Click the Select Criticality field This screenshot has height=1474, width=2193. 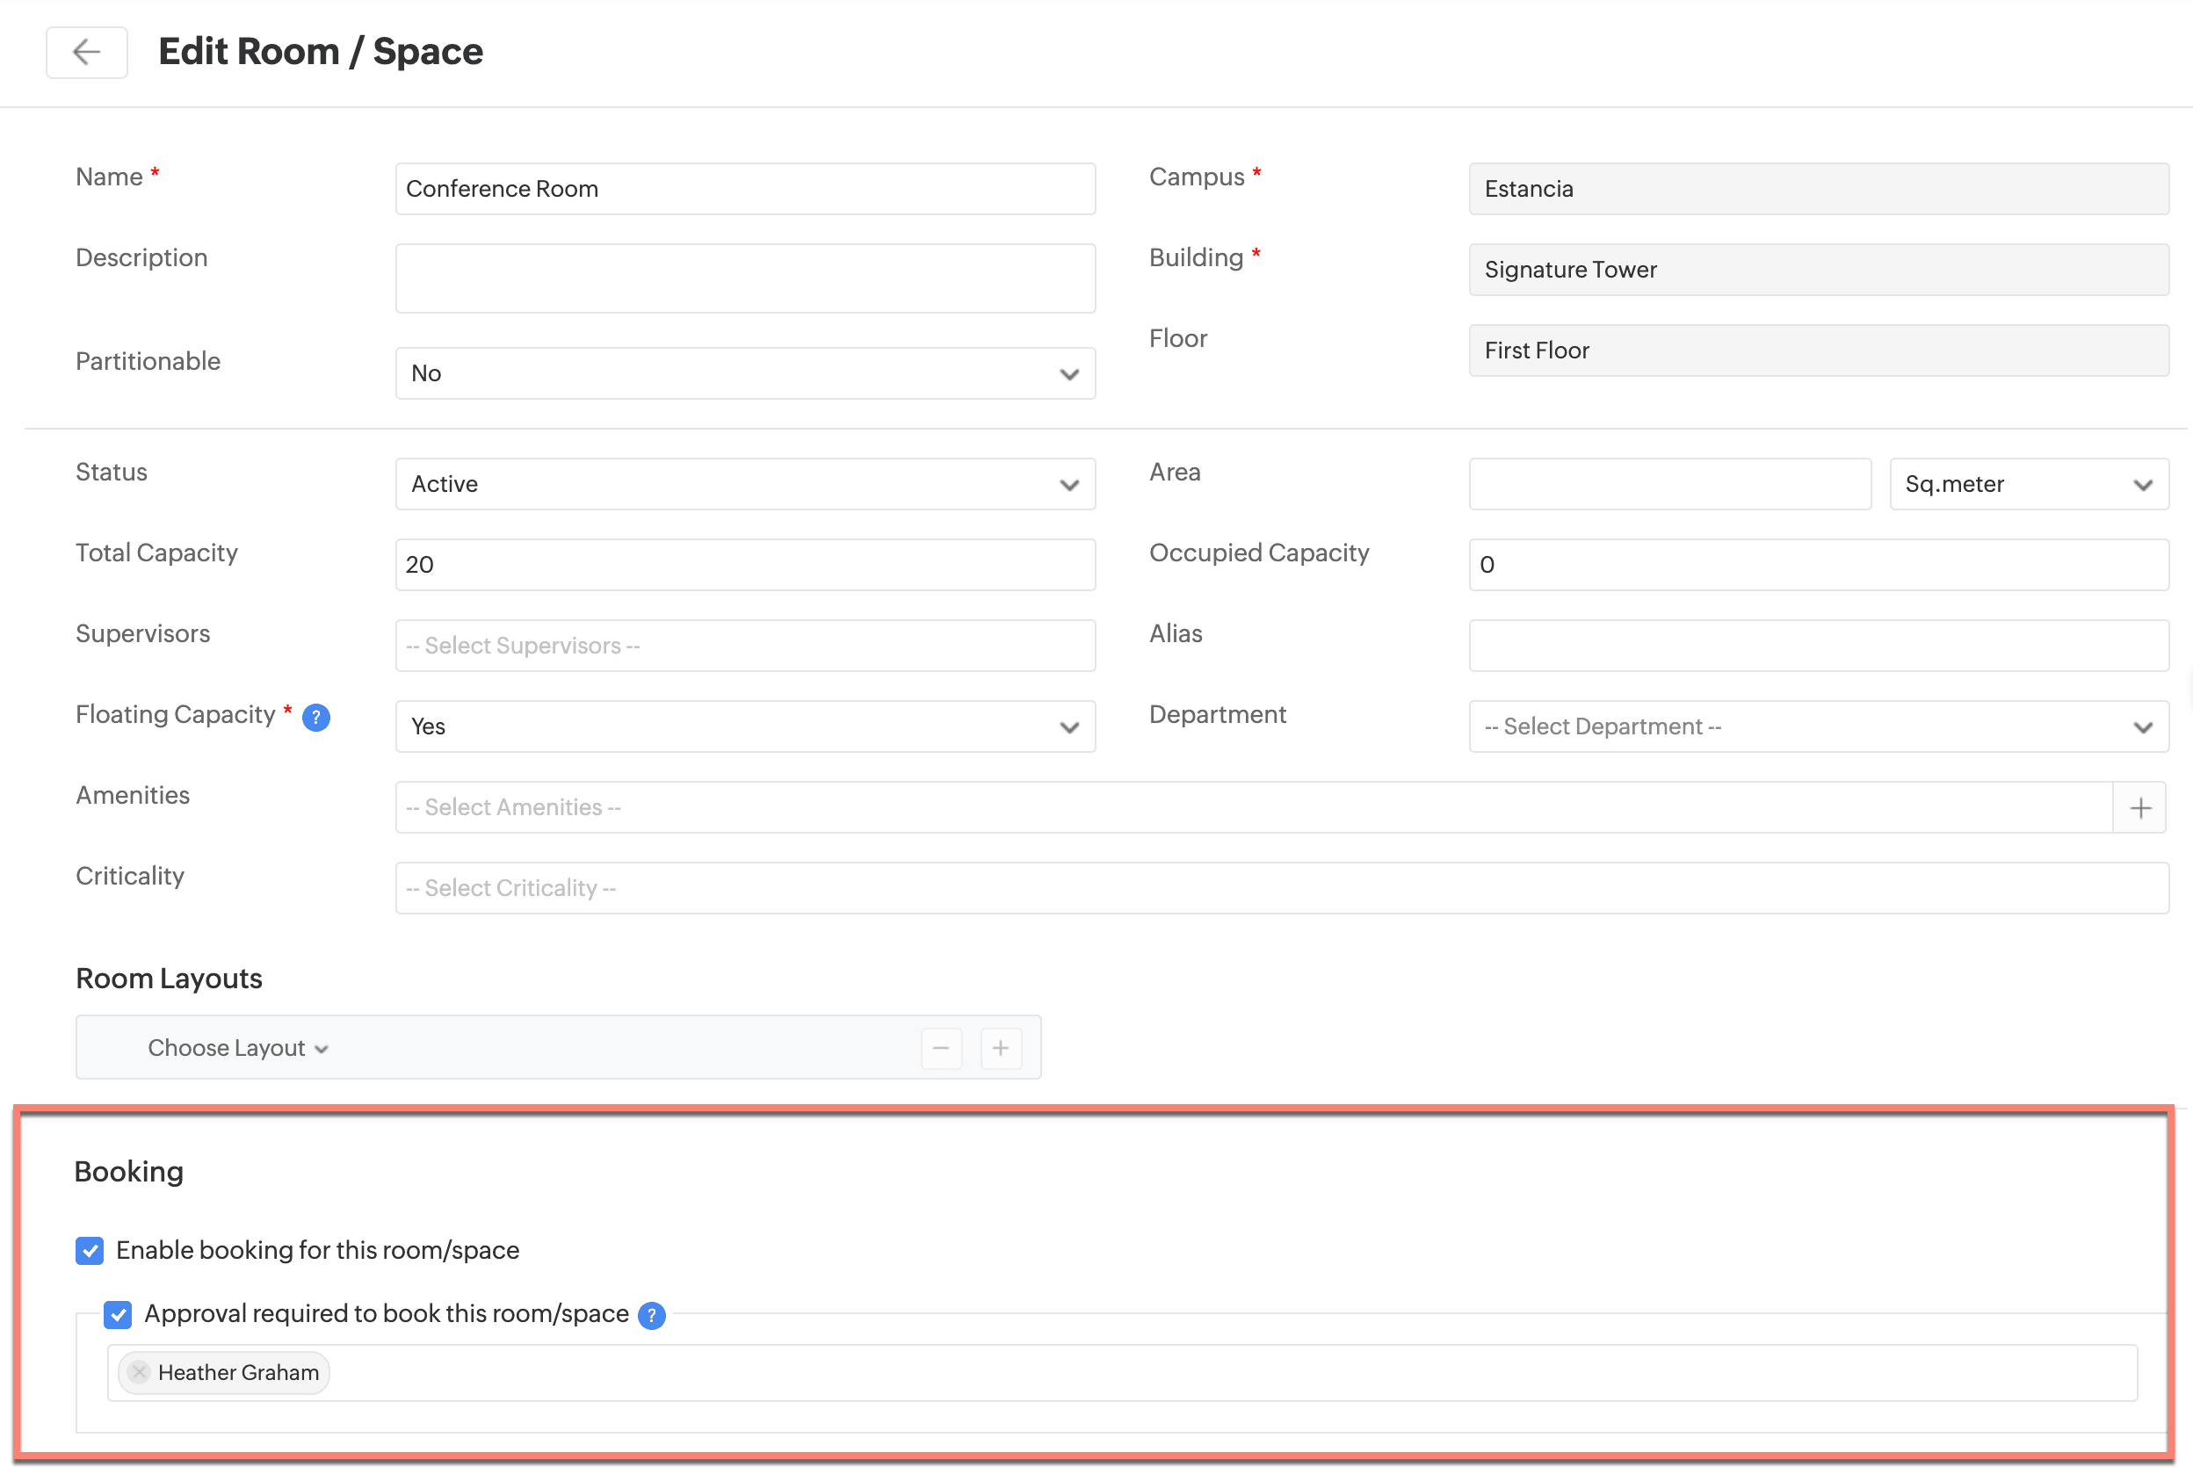(1281, 888)
